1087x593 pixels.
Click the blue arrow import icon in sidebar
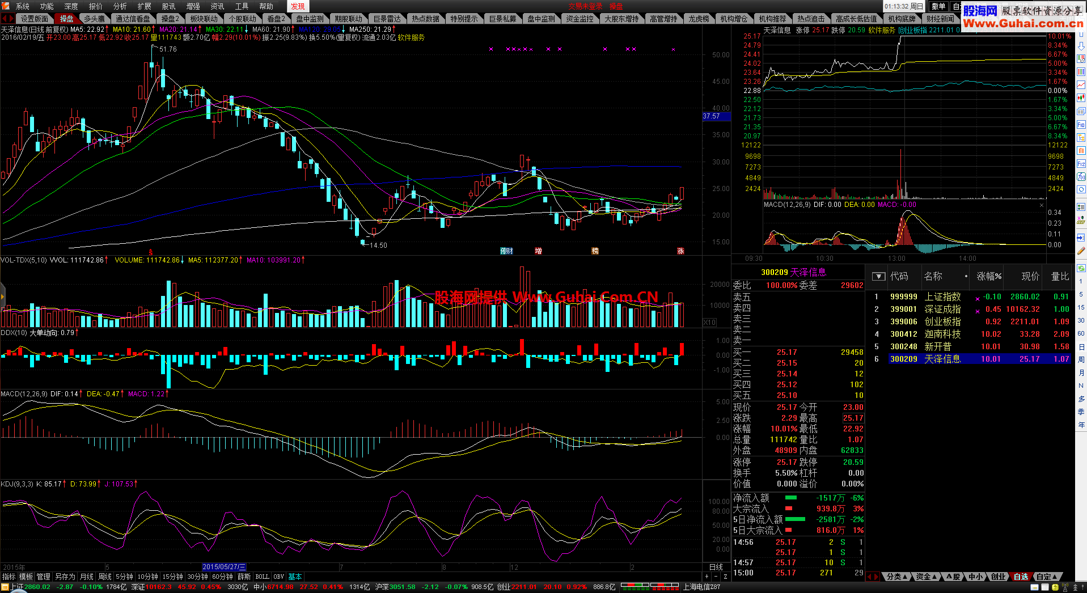tap(1081, 237)
